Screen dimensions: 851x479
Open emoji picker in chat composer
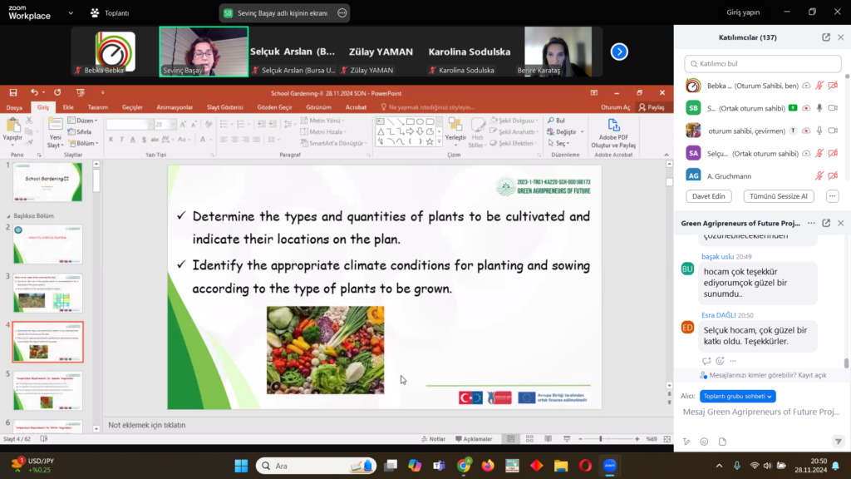tap(704, 442)
